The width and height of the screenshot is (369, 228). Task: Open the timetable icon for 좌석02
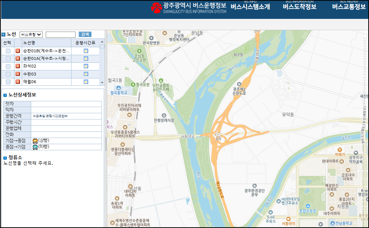(x=86, y=66)
